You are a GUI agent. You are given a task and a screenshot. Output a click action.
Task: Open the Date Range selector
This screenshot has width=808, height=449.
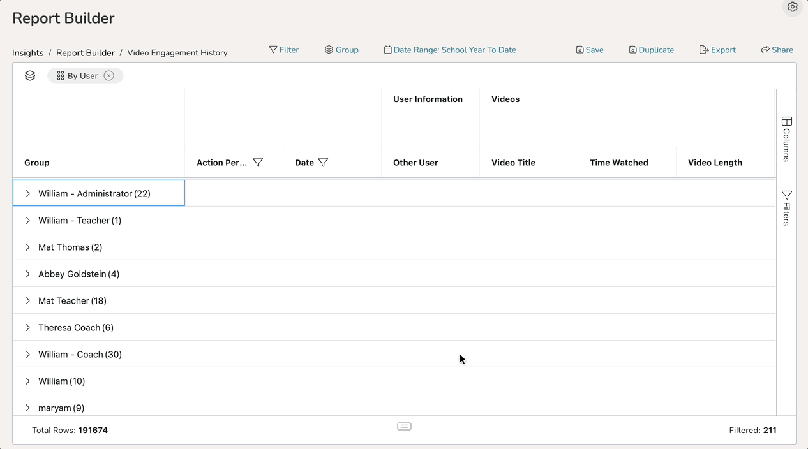450,50
